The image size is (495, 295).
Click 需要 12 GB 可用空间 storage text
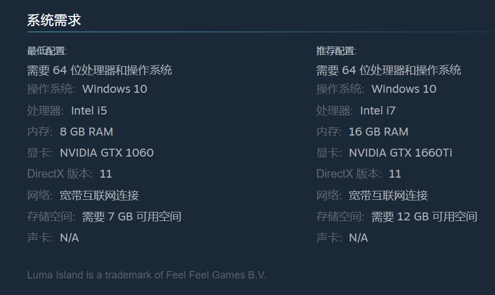pos(424,216)
